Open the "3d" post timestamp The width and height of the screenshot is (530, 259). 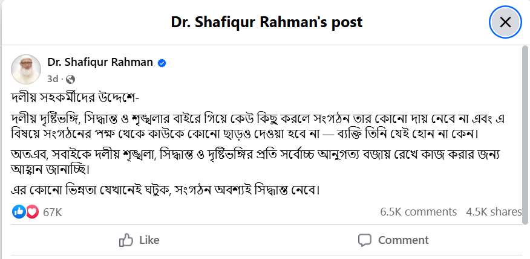(53, 78)
